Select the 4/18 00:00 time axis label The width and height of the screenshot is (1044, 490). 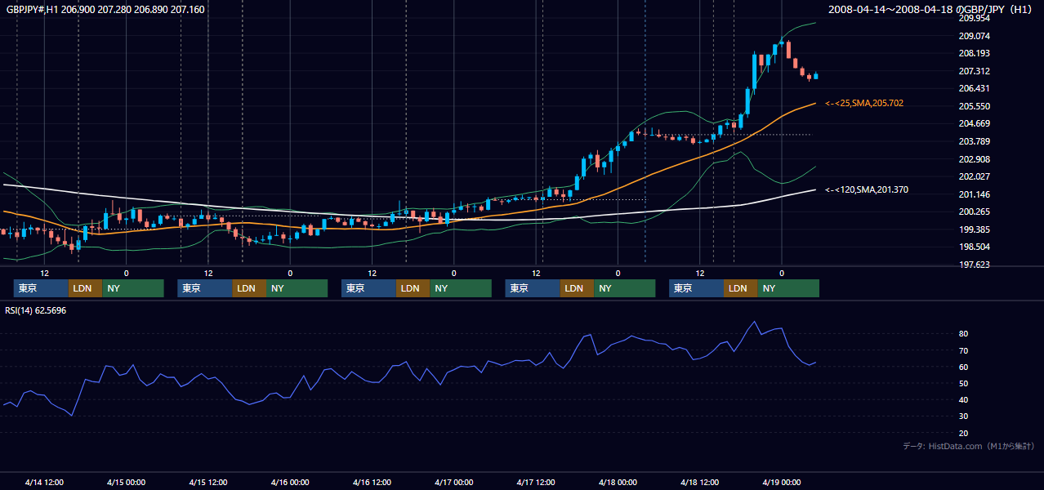(x=618, y=482)
